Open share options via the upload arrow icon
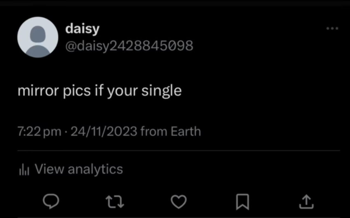The height and width of the screenshot is (218, 350). pyautogui.click(x=306, y=202)
